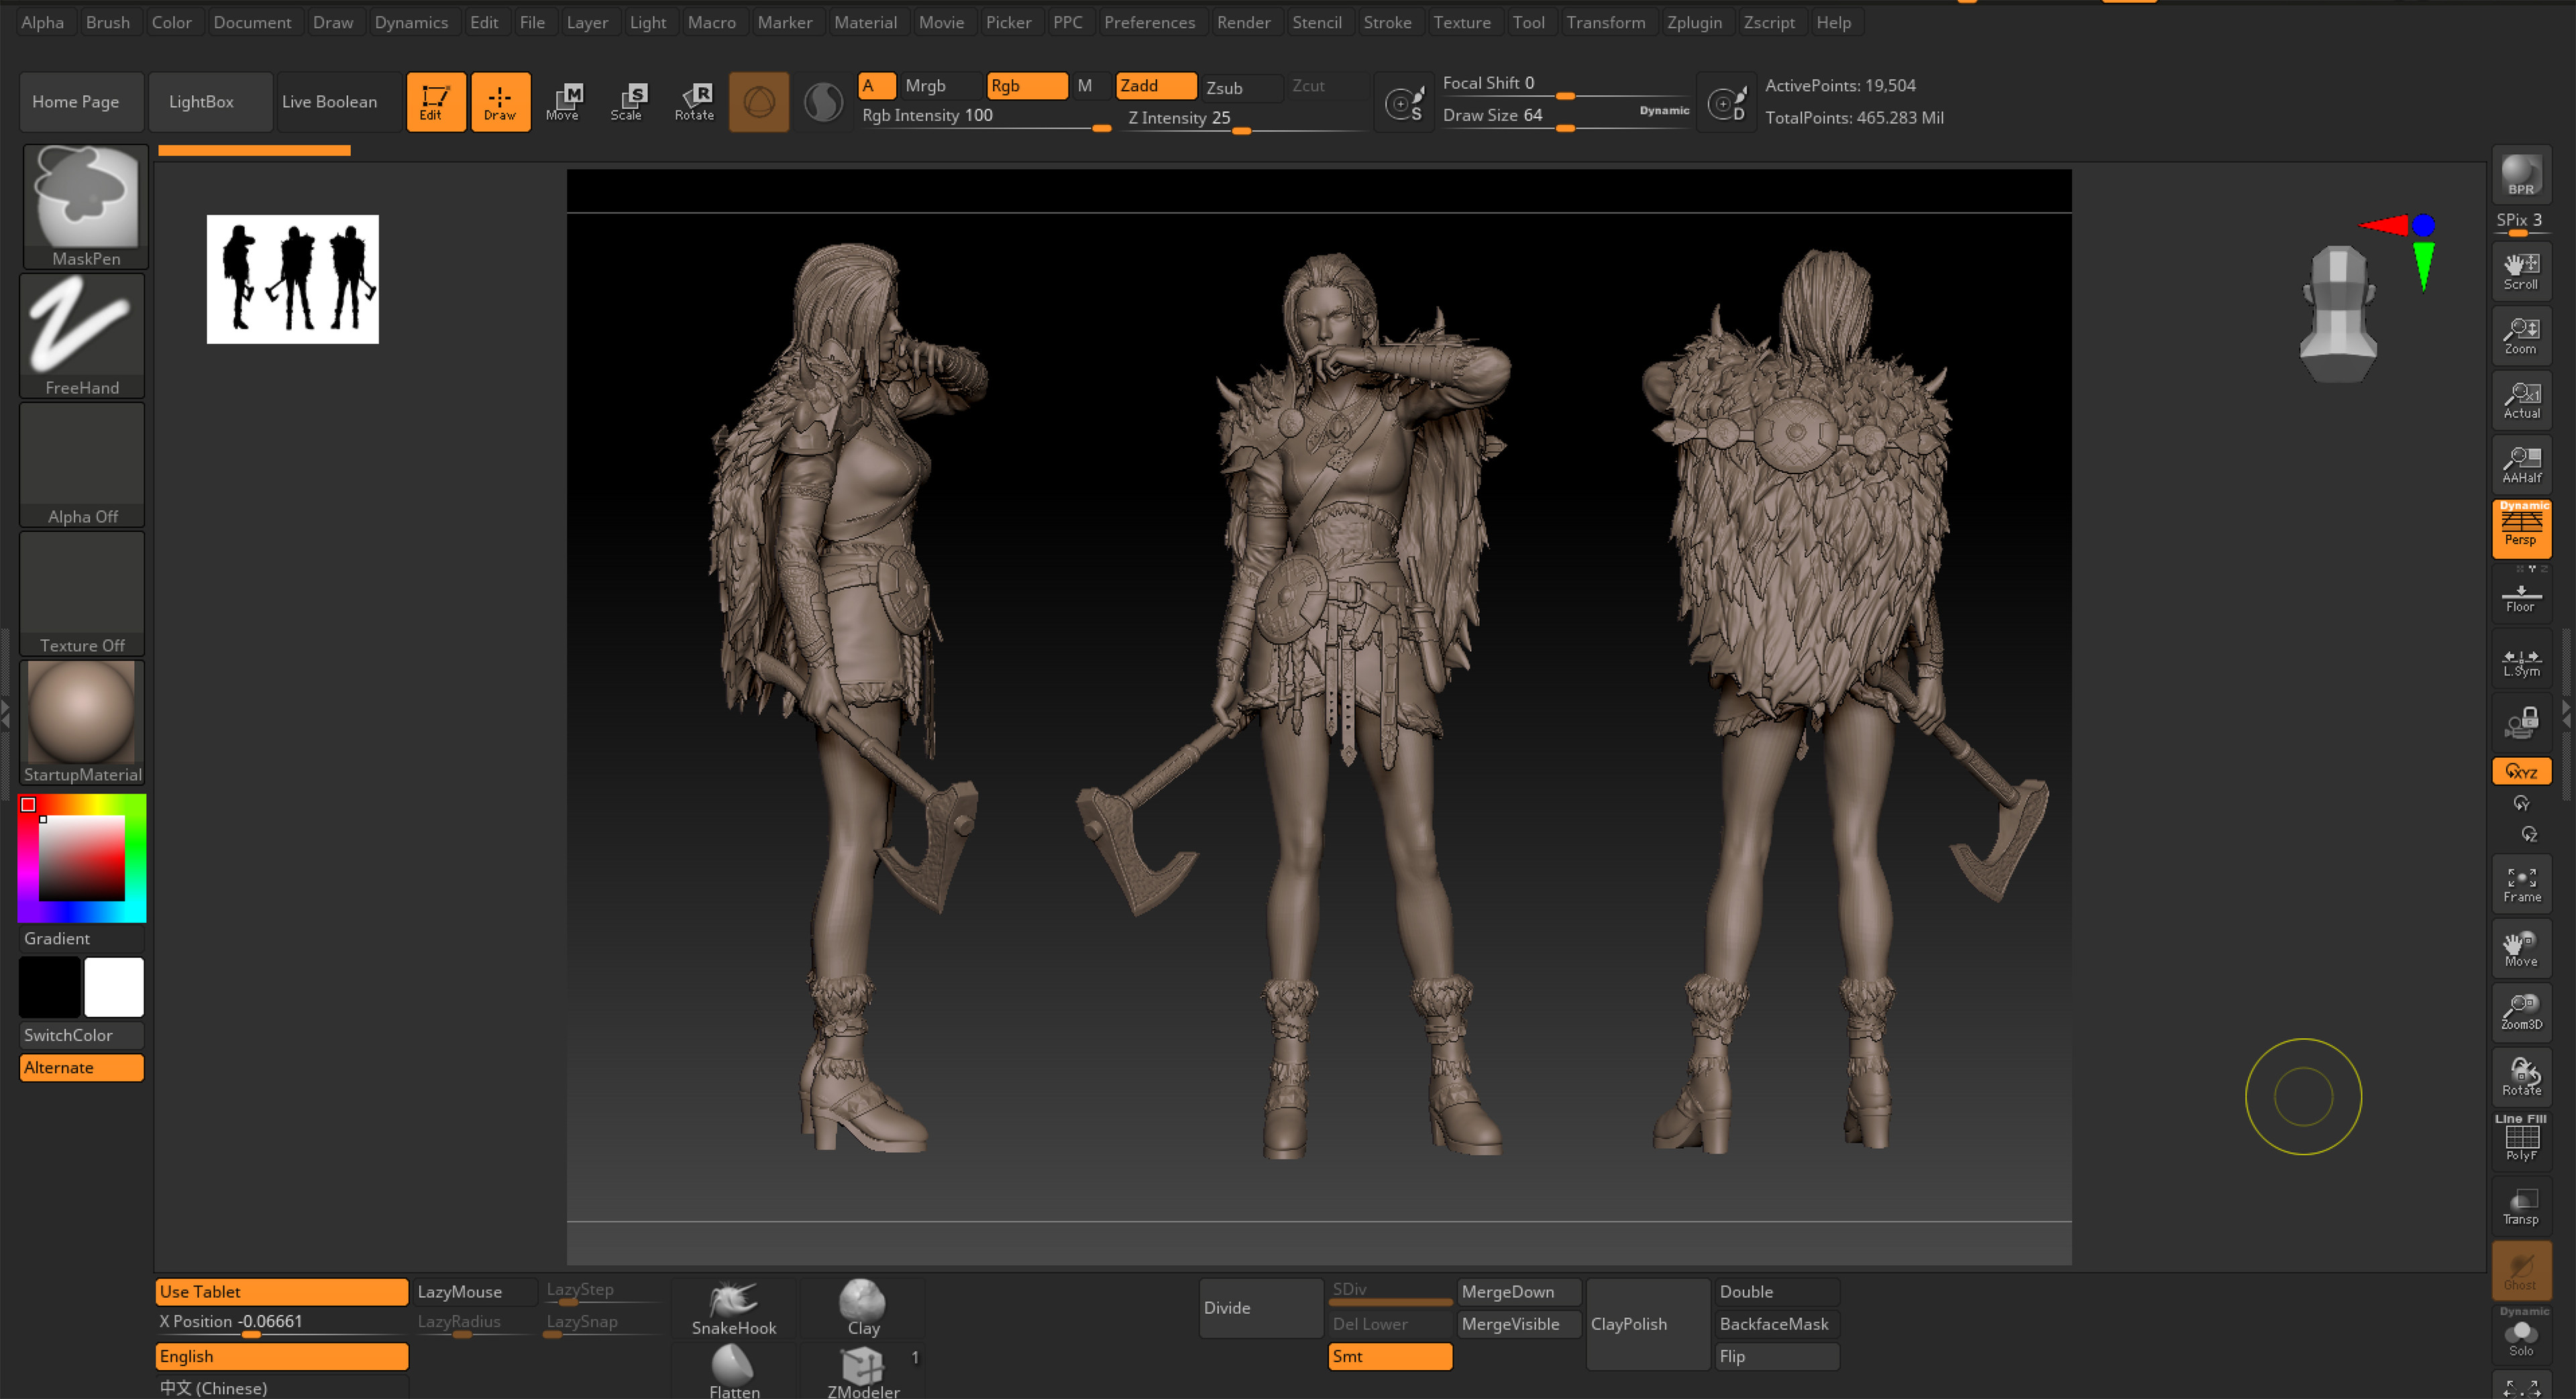
Task: Open the StartupMaterial selector
Action: point(82,723)
